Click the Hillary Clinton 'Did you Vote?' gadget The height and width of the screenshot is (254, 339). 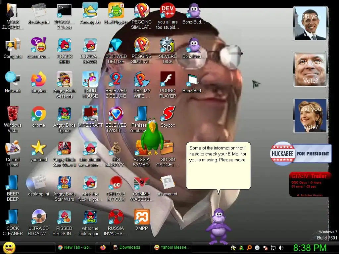pyautogui.click(x=310, y=115)
